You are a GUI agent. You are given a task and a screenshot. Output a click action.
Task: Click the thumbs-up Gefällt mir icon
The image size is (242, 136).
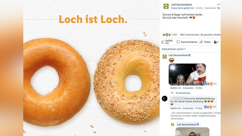coord(163,42)
